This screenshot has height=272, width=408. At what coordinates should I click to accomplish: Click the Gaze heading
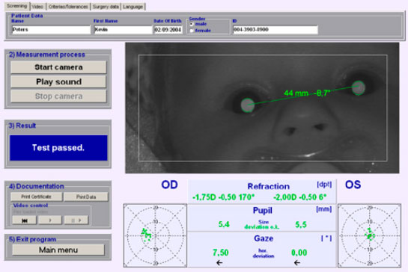tap(264, 238)
